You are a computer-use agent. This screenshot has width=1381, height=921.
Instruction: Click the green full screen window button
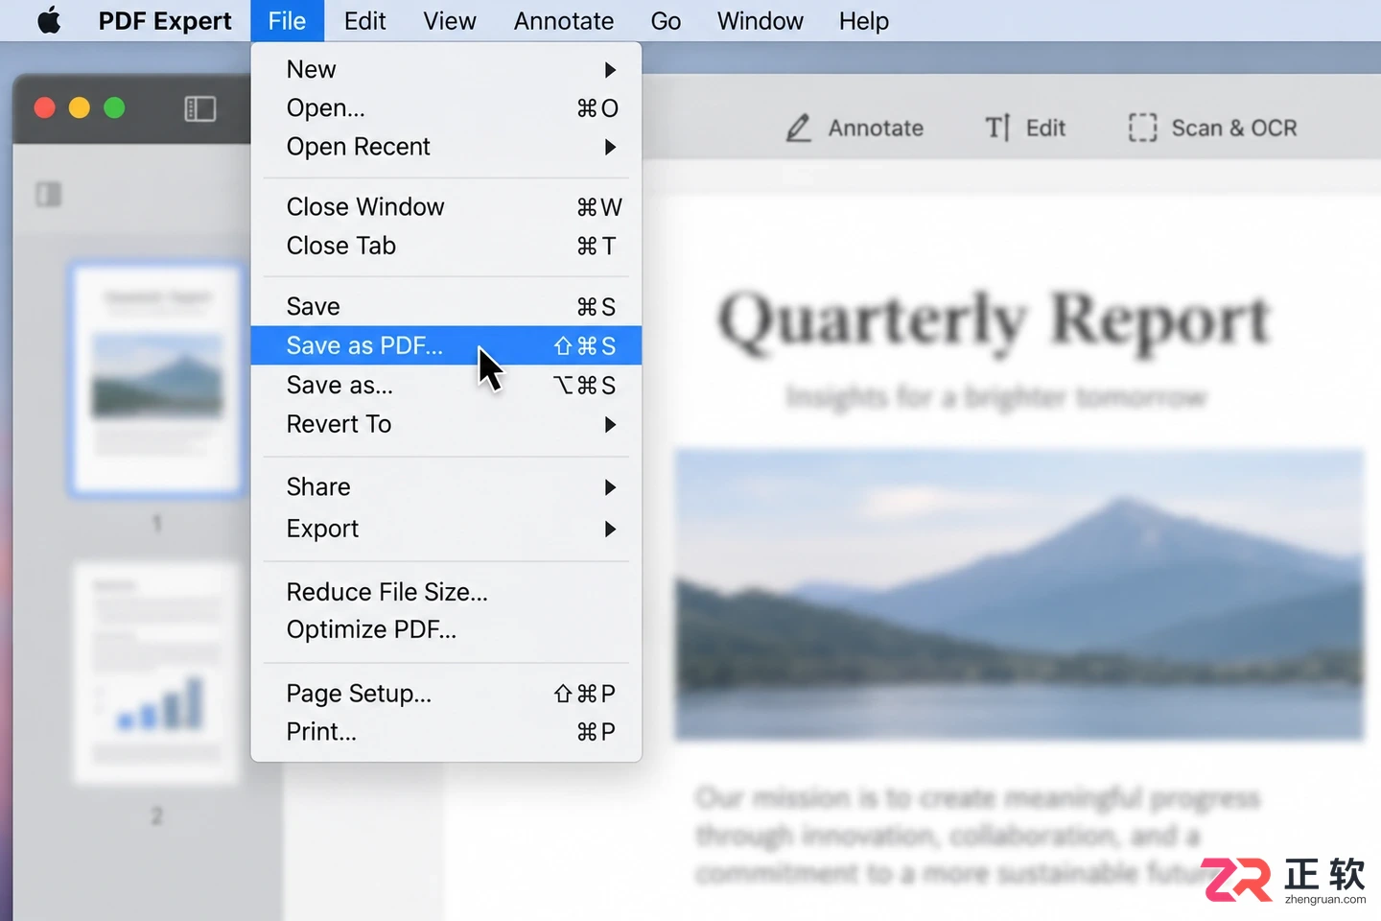tap(114, 107)
